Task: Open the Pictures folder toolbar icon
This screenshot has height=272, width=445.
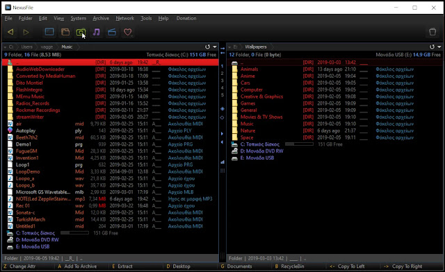Action: coord(81,32)
